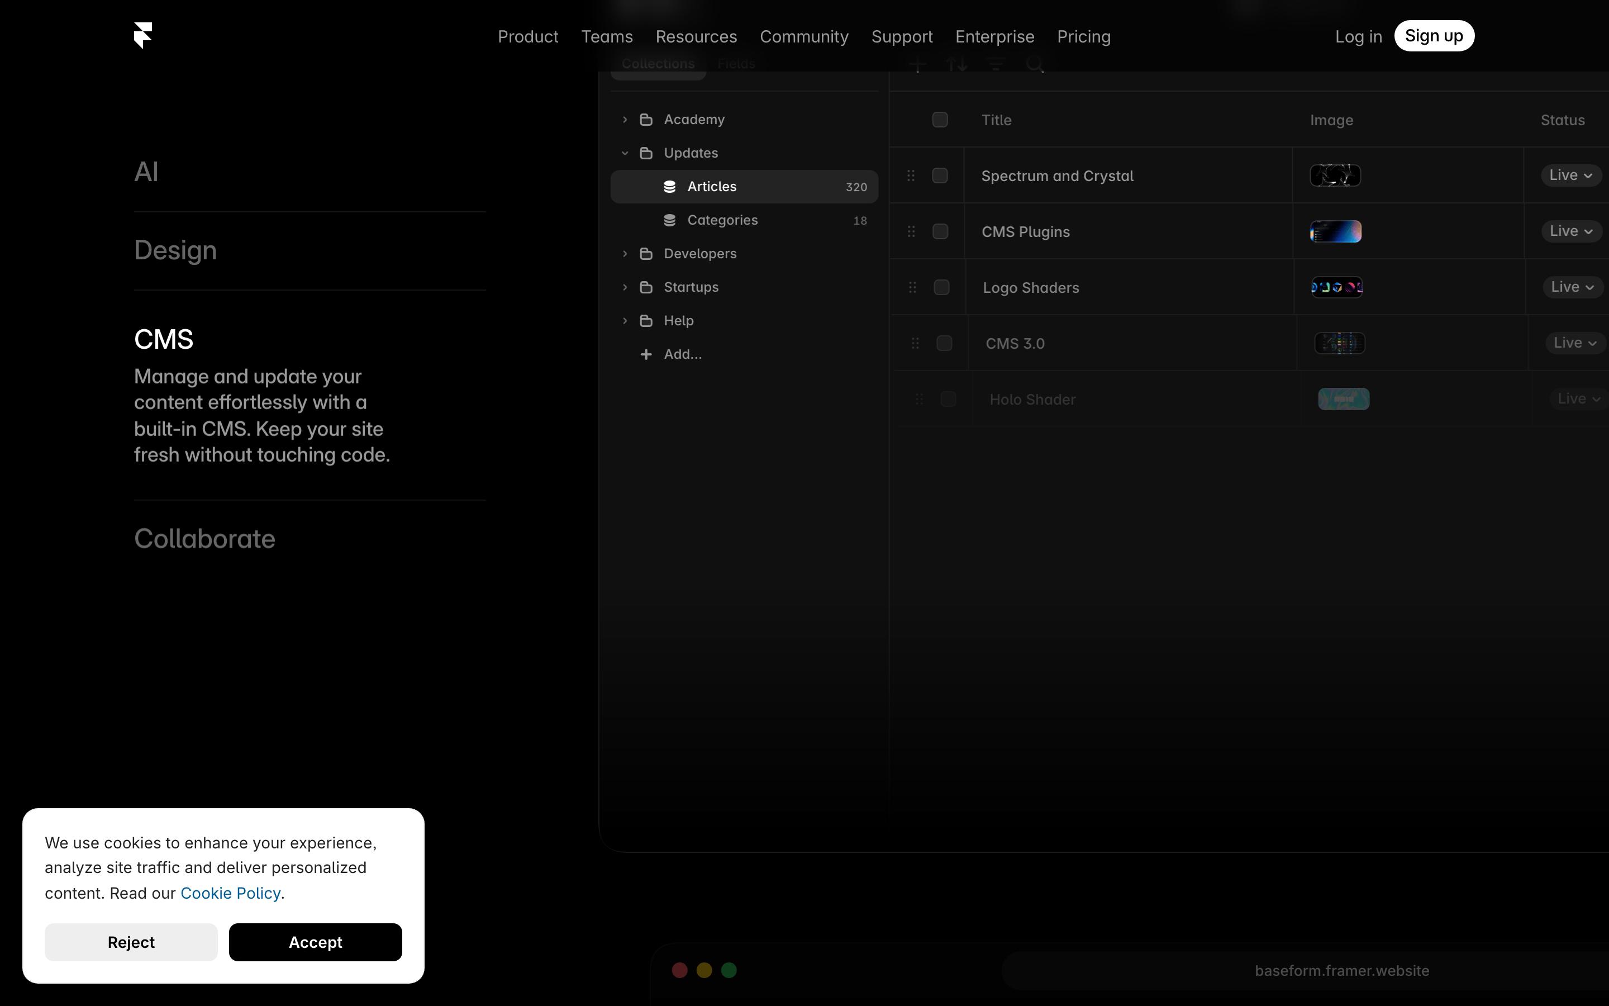Click the Sign up button
Image resolution: width=1609 pixels, height=1006 pixels.
click(1434, 36)
